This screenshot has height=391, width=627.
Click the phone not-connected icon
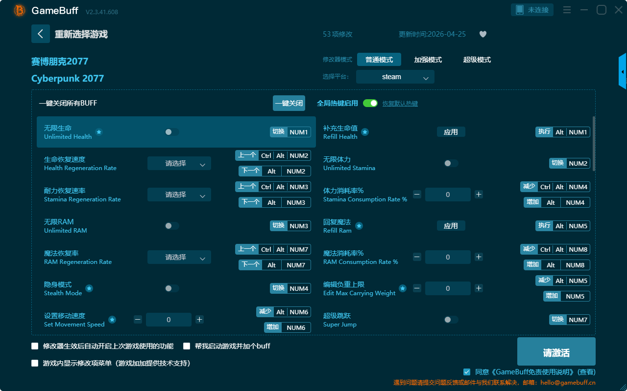click(519, 10)
